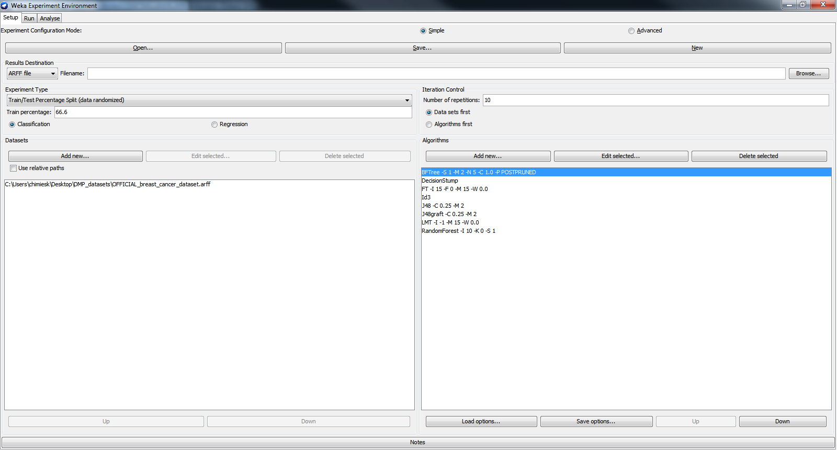Click the Save... button
Image resolution: width=837 pixels, height=450 pixels.
(x=423, y=48)
